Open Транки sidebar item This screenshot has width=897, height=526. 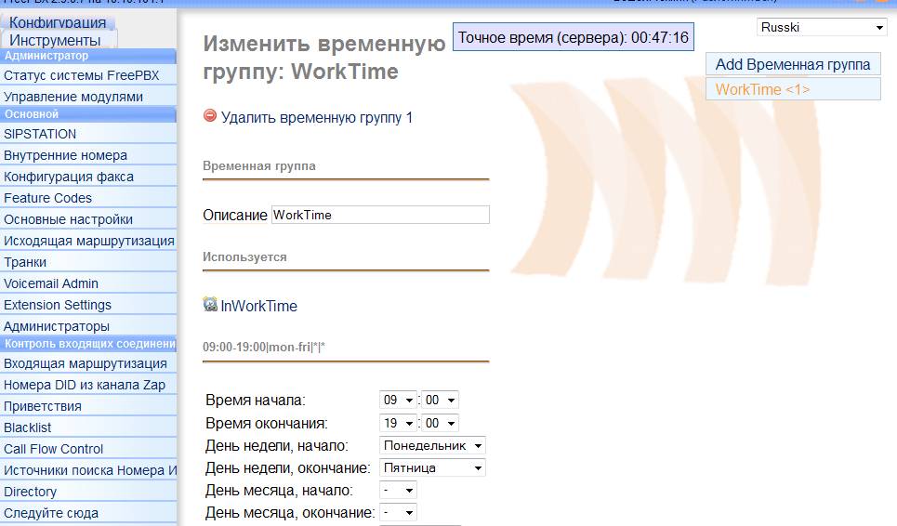click(x=88, y=262)
